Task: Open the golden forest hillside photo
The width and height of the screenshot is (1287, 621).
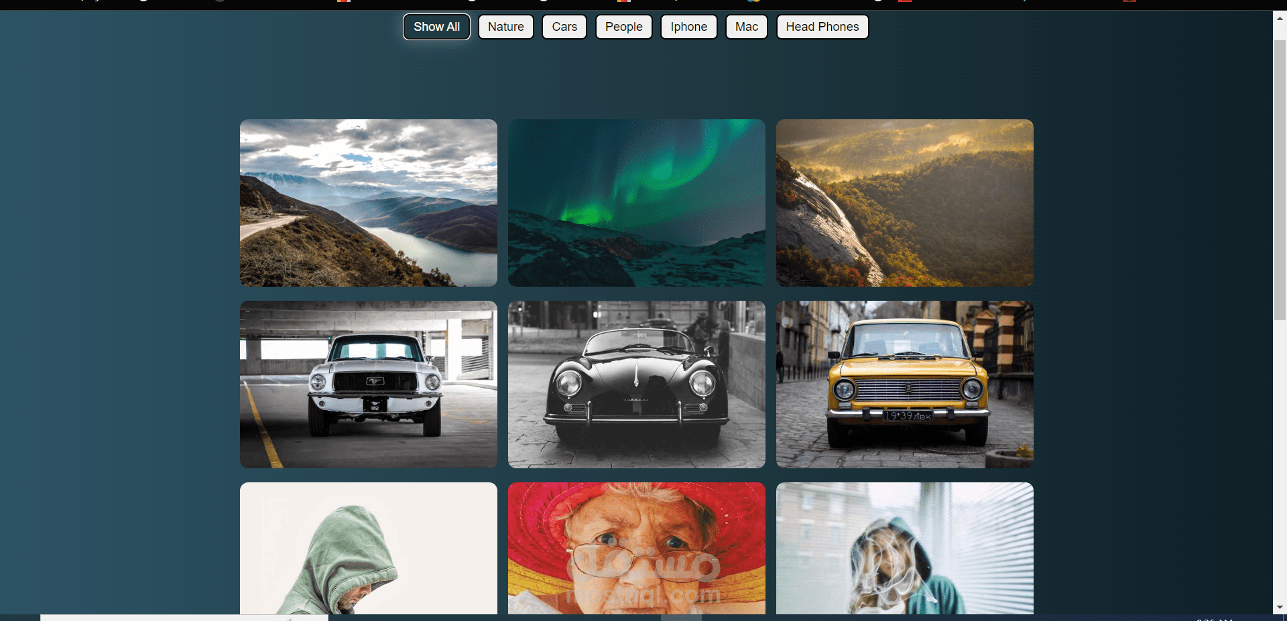Action: [x=905, y=203]
